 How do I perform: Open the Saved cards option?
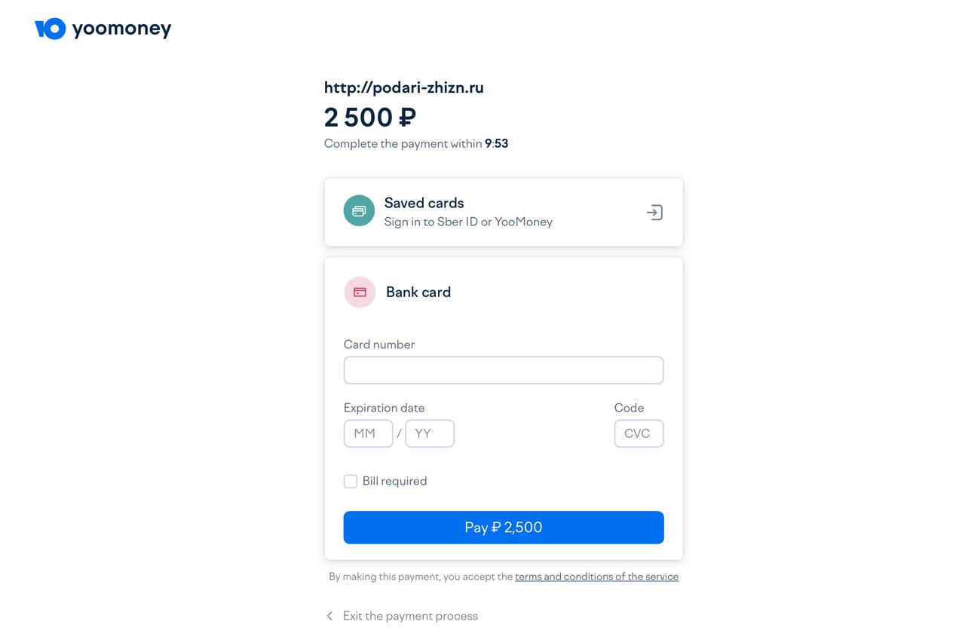[424, 203]
